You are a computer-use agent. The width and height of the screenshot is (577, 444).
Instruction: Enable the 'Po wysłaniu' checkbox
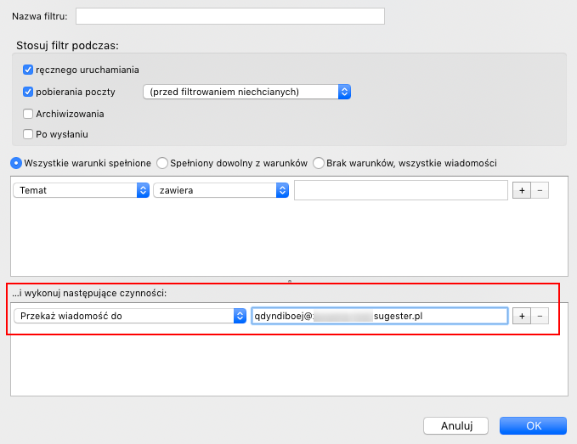pyautogui.click(x=28, y=134)
